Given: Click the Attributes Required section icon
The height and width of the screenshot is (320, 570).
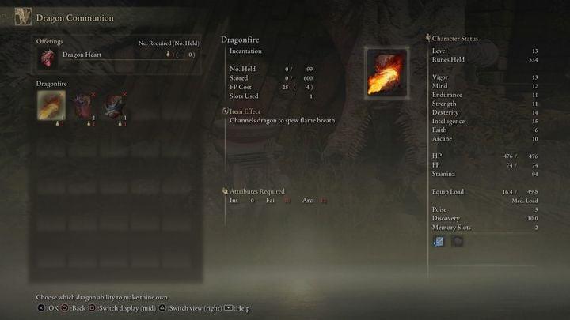Looking at the screenshot, I should coord(225,191).
